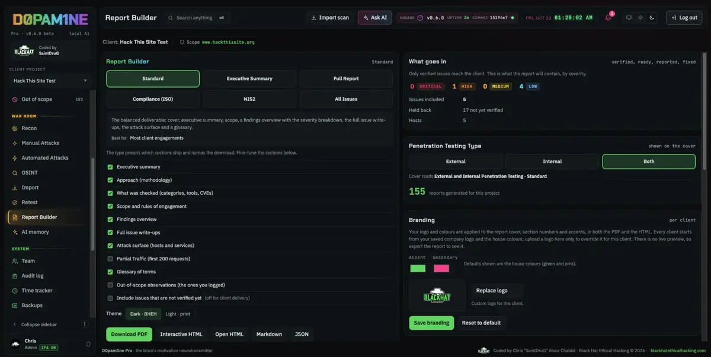Switch to light theme sun icon
The width and height of the screenshot is (711, 357).
coord(640,18)
